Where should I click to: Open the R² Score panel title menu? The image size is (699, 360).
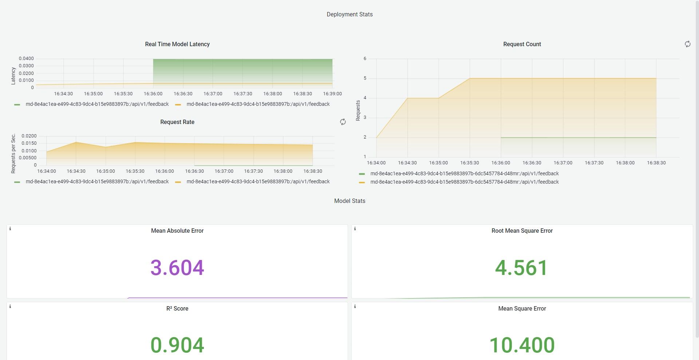pos(177,308)
